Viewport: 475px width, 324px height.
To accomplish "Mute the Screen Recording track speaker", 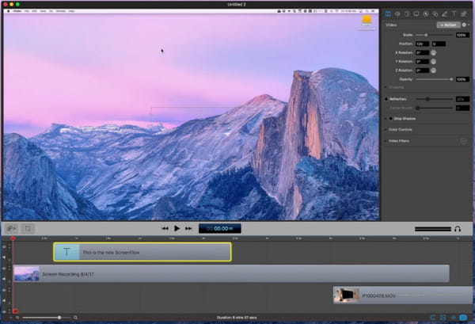I will tap(4, 279).
